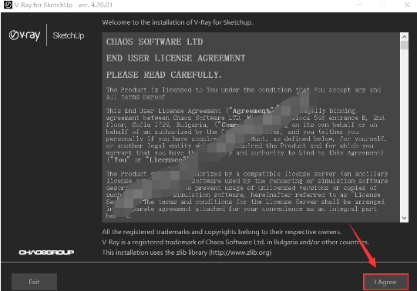This screenshot has width=417, height=291.
Task: Click the 'V-Ray for SketchUp - ver. 4.20.01' title
Action: pyautogui.click(x=63, y=5)
